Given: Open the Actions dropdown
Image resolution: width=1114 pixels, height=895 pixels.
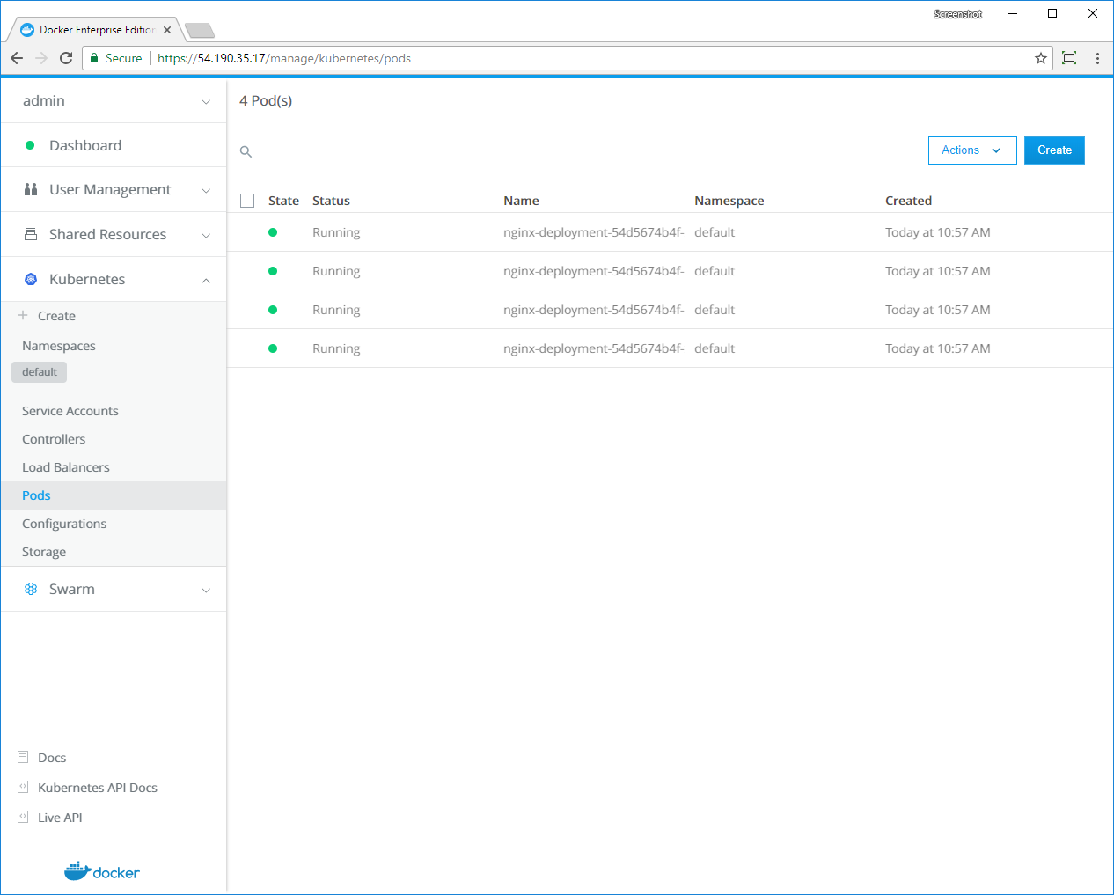Looking at the screenshot, I should point(971,150).
